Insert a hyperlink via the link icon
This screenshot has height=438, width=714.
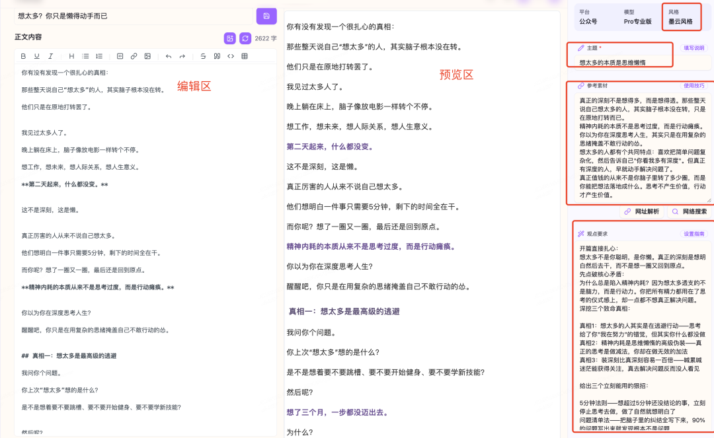pos(134,56)
